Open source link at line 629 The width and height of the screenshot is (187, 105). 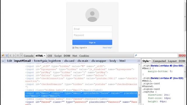click(x=167, y=78)
